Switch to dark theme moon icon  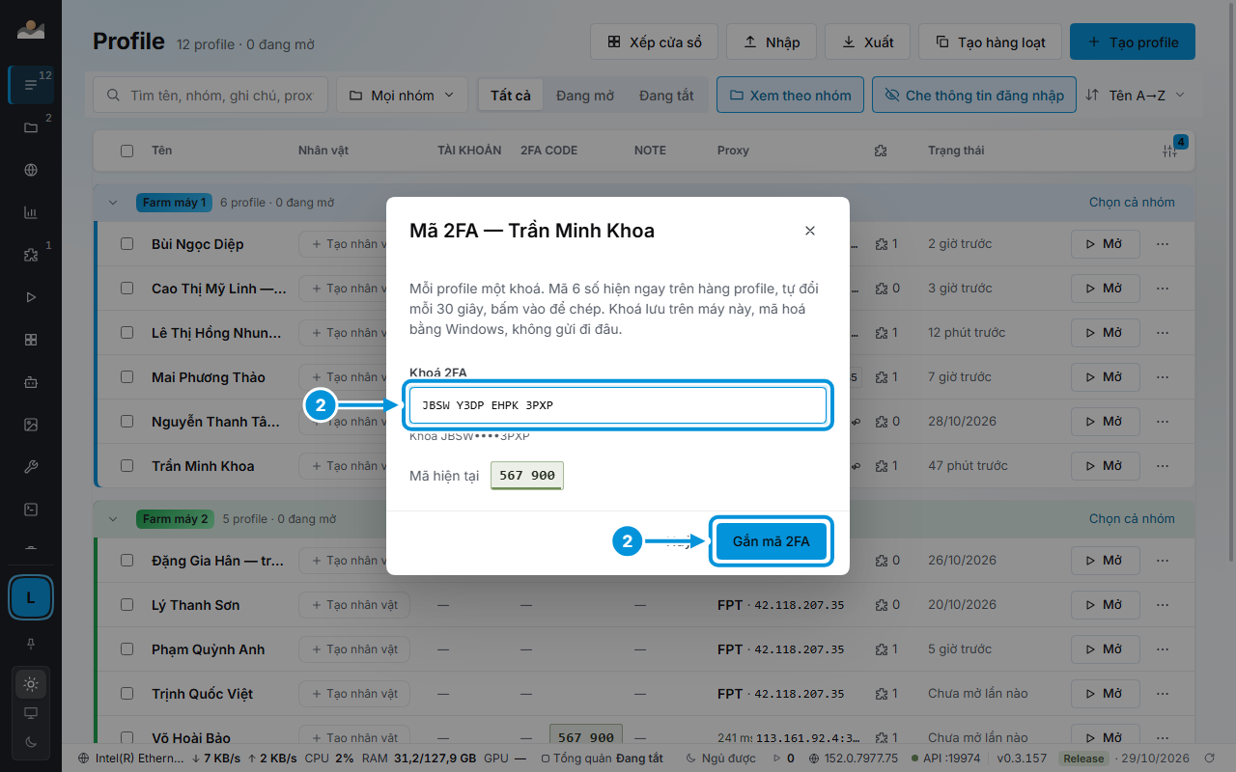[x=31, y=741]
